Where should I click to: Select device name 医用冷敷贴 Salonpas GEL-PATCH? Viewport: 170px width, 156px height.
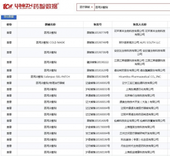click(50, 77)
